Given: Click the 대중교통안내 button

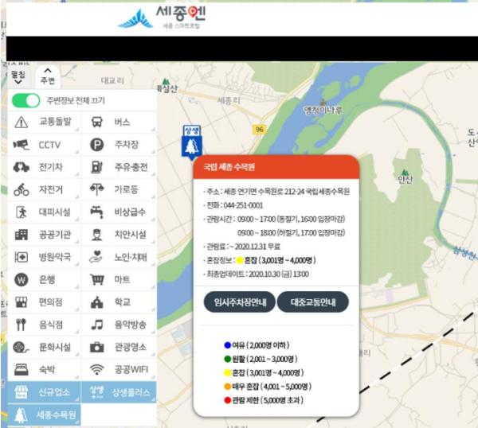Looking at the screenshot, I should (x=313, y=302).
